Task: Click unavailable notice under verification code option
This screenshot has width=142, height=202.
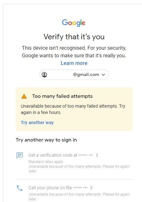Action: tap(79, 169)
